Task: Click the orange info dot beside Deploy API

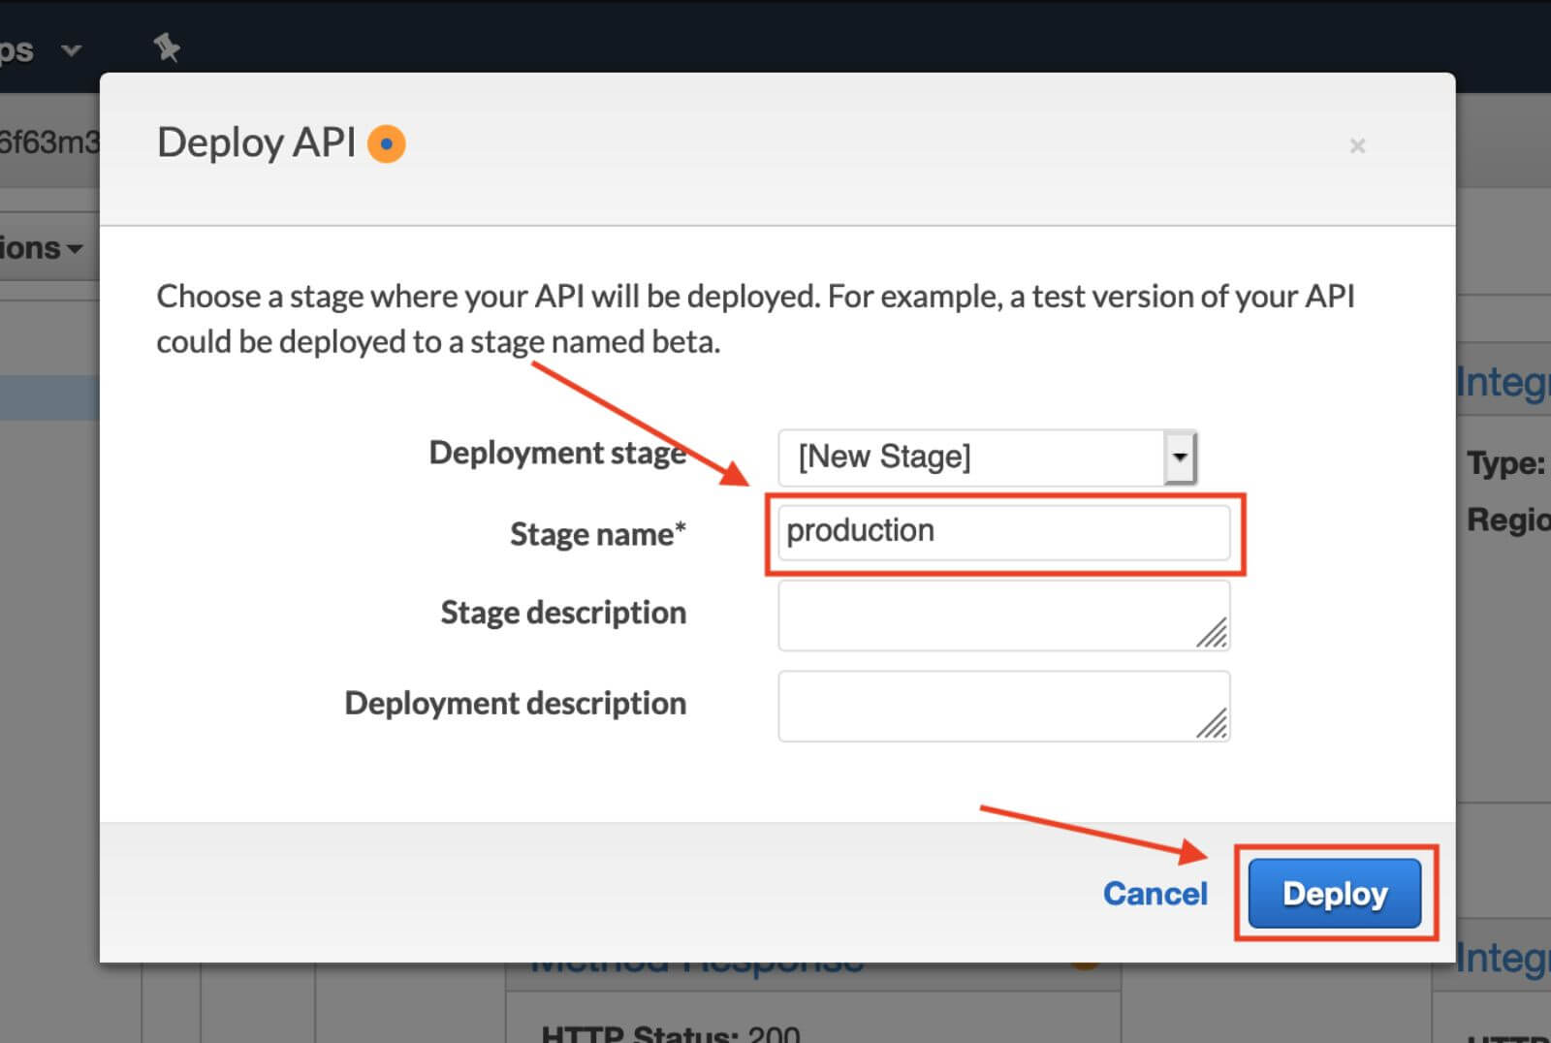Action: [386, 143]
